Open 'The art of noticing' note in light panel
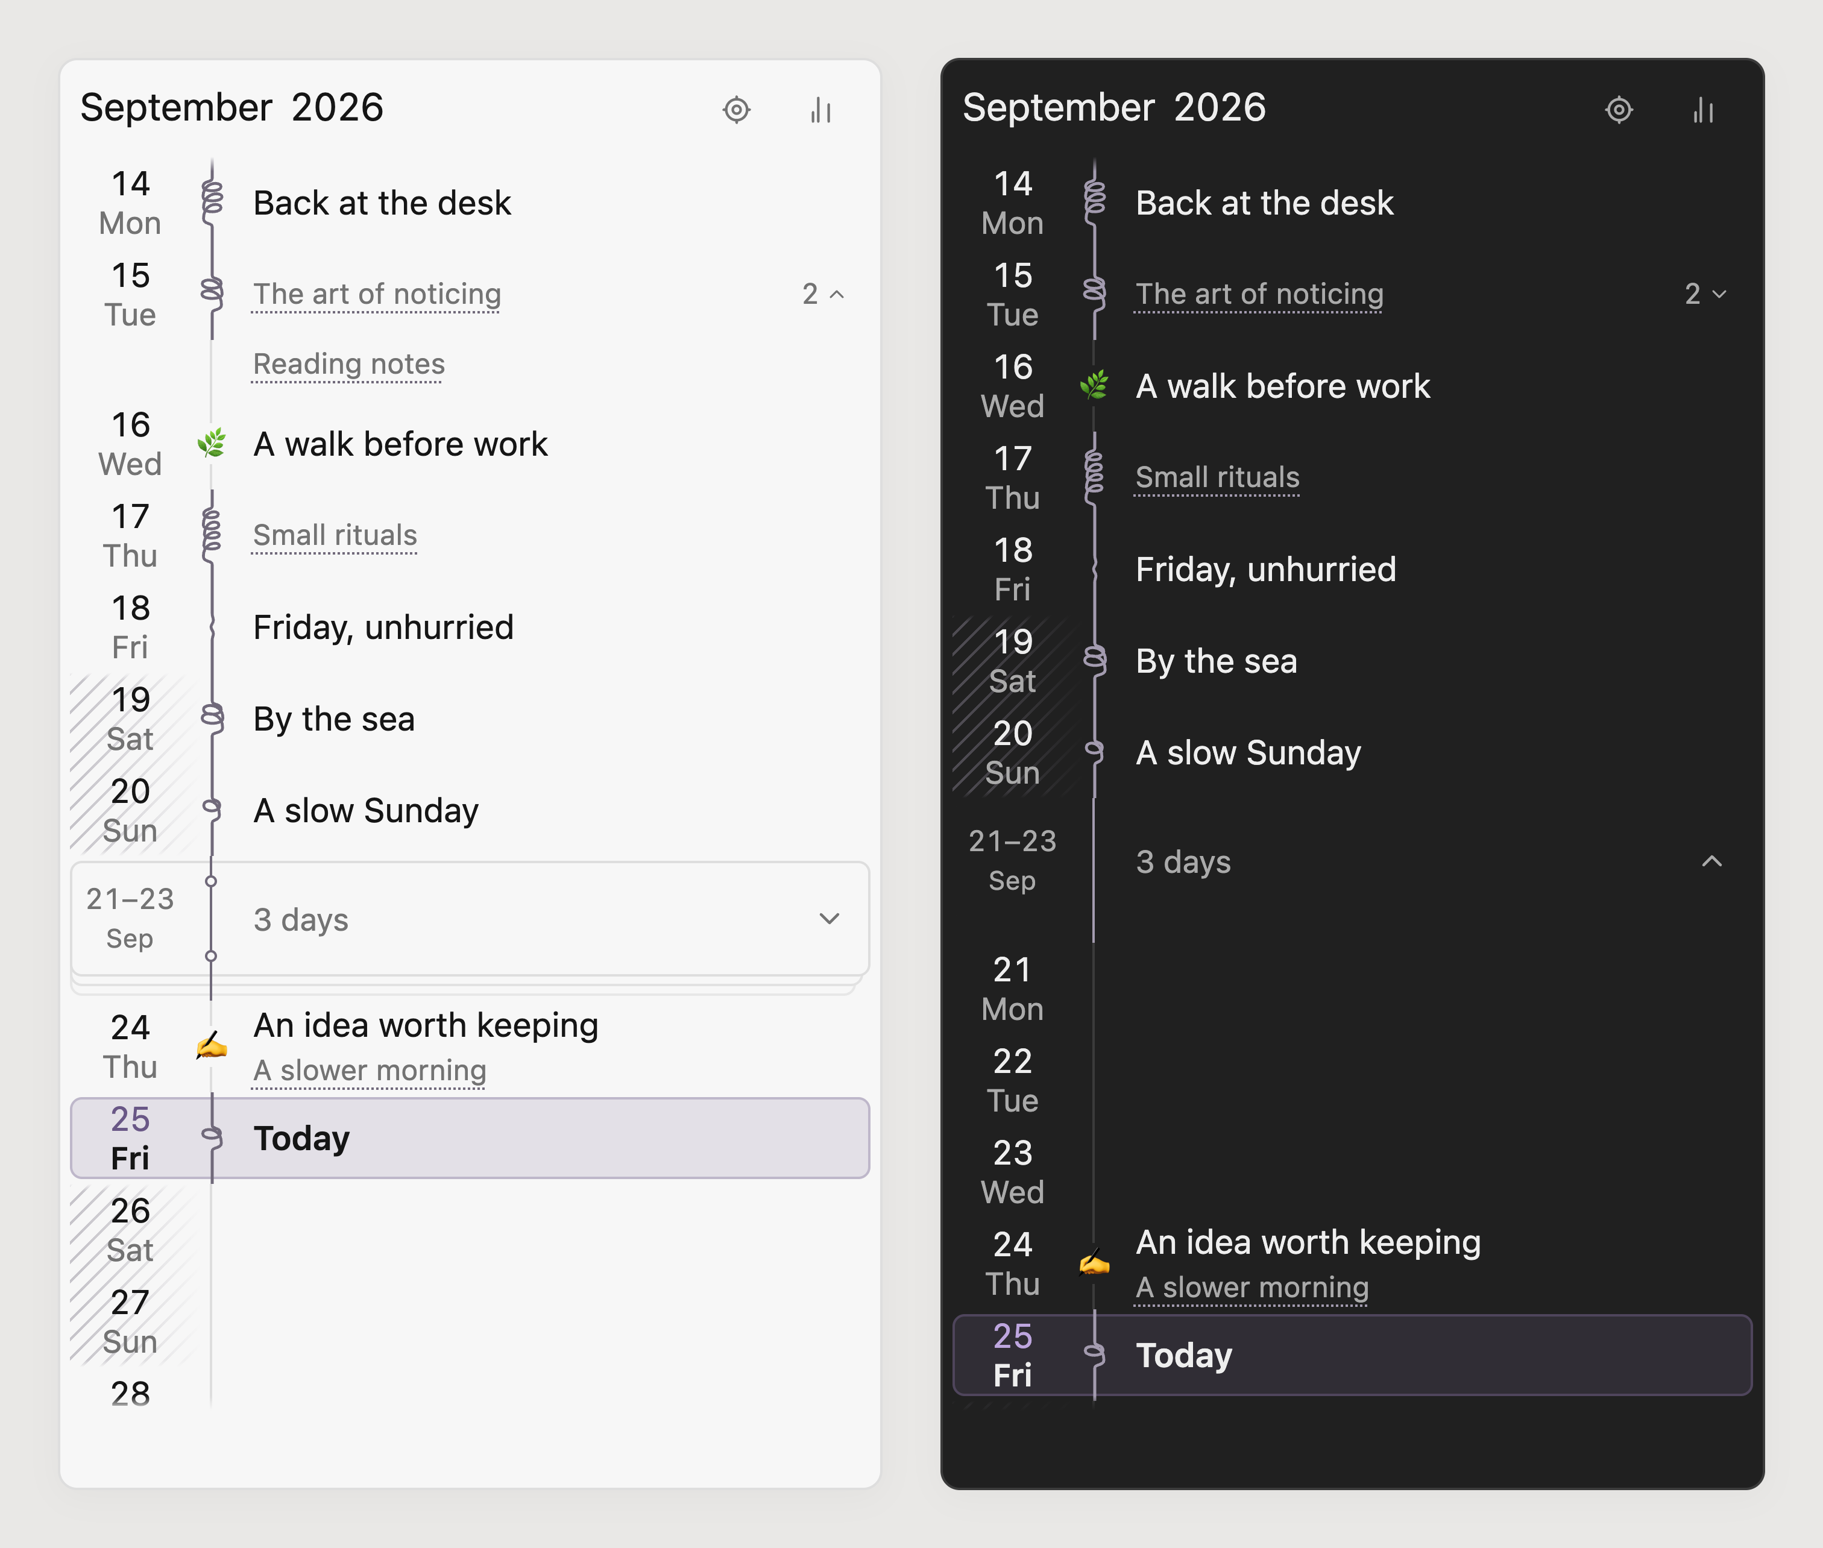This screenshot has height=1548, width=1823. (377, 294)
